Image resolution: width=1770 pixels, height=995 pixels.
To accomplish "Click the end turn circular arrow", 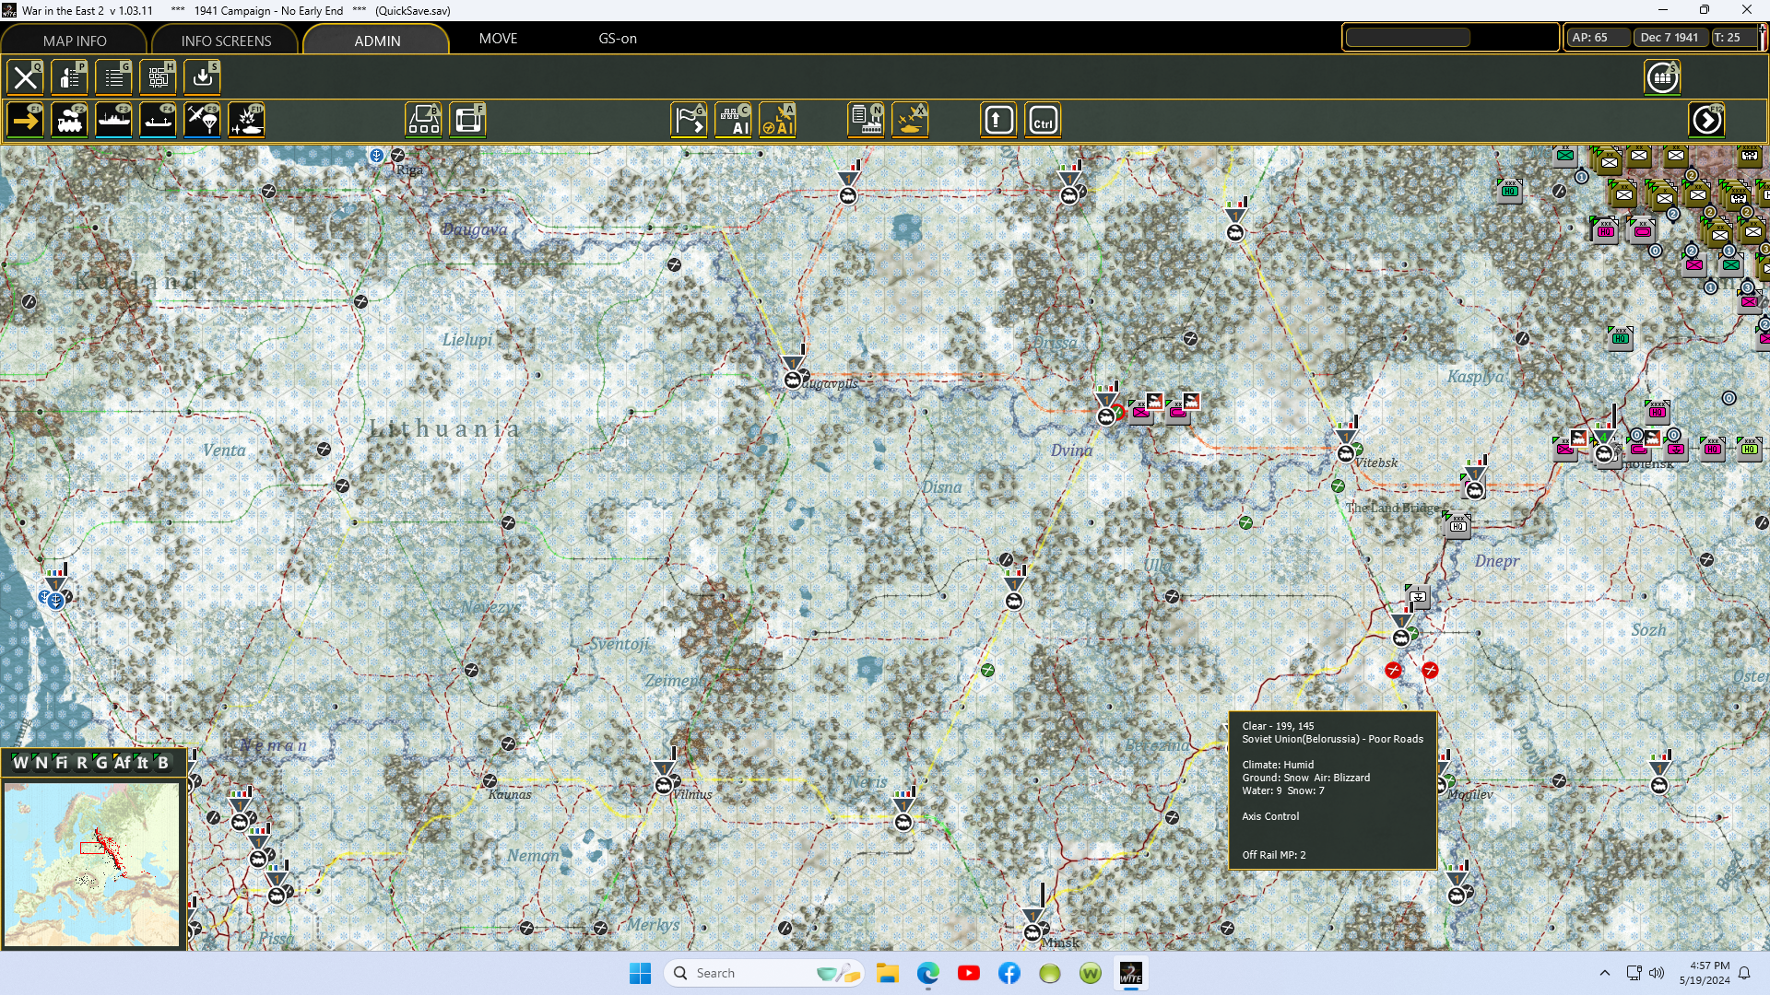I will [1706, 120].
